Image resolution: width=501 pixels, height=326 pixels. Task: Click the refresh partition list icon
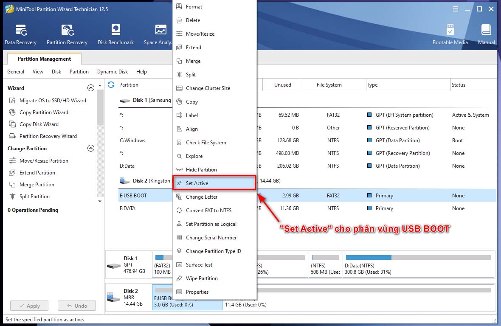point(111,84)
